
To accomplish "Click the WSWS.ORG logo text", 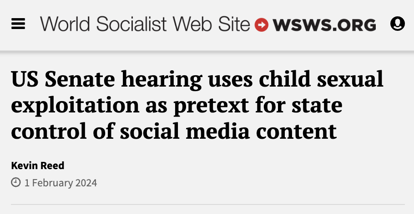I will pos(324,24).
